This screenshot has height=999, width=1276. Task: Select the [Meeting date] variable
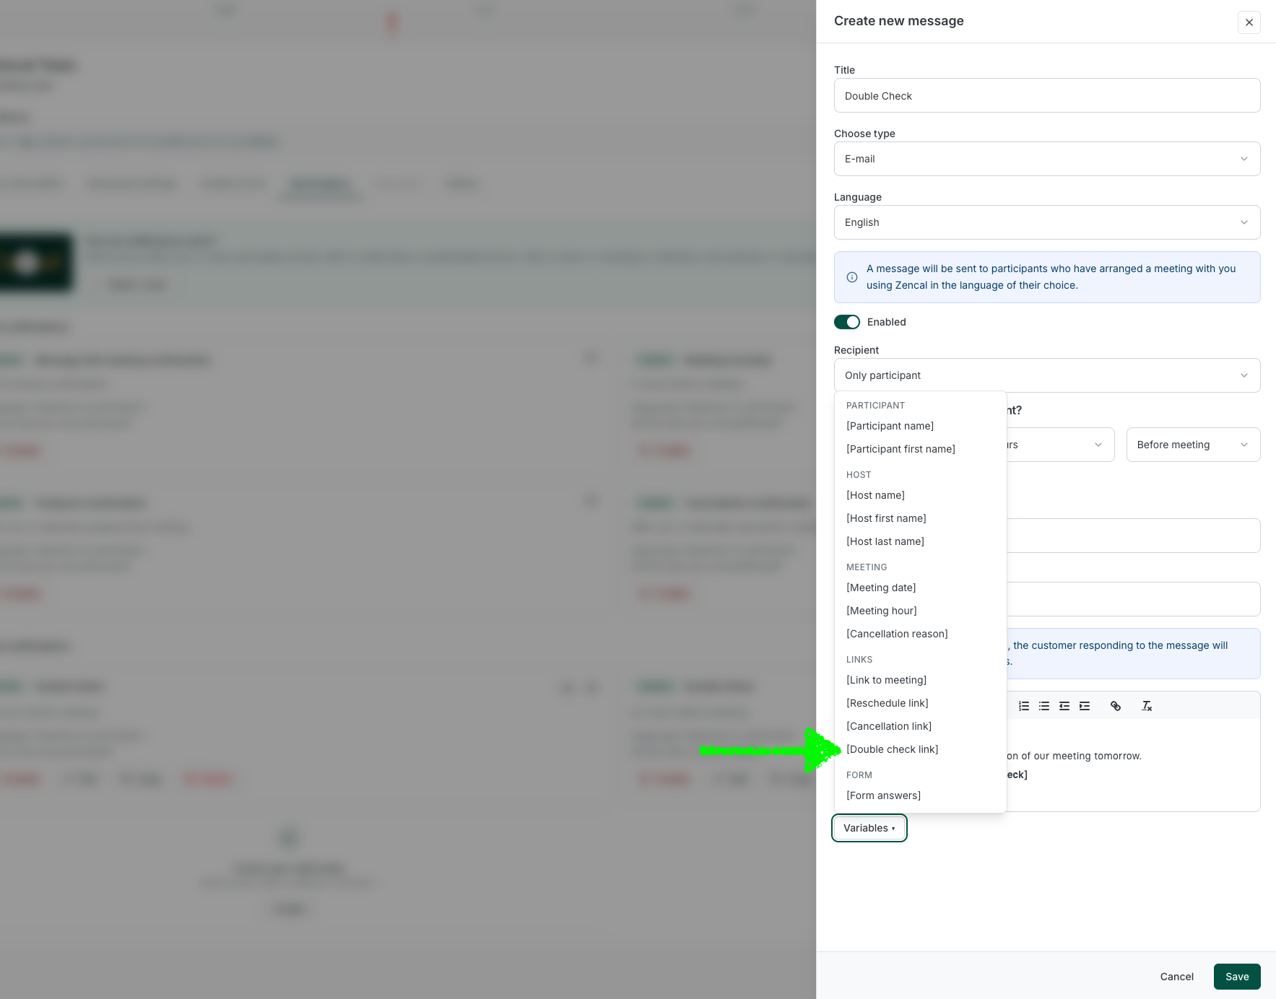[880, 587]
